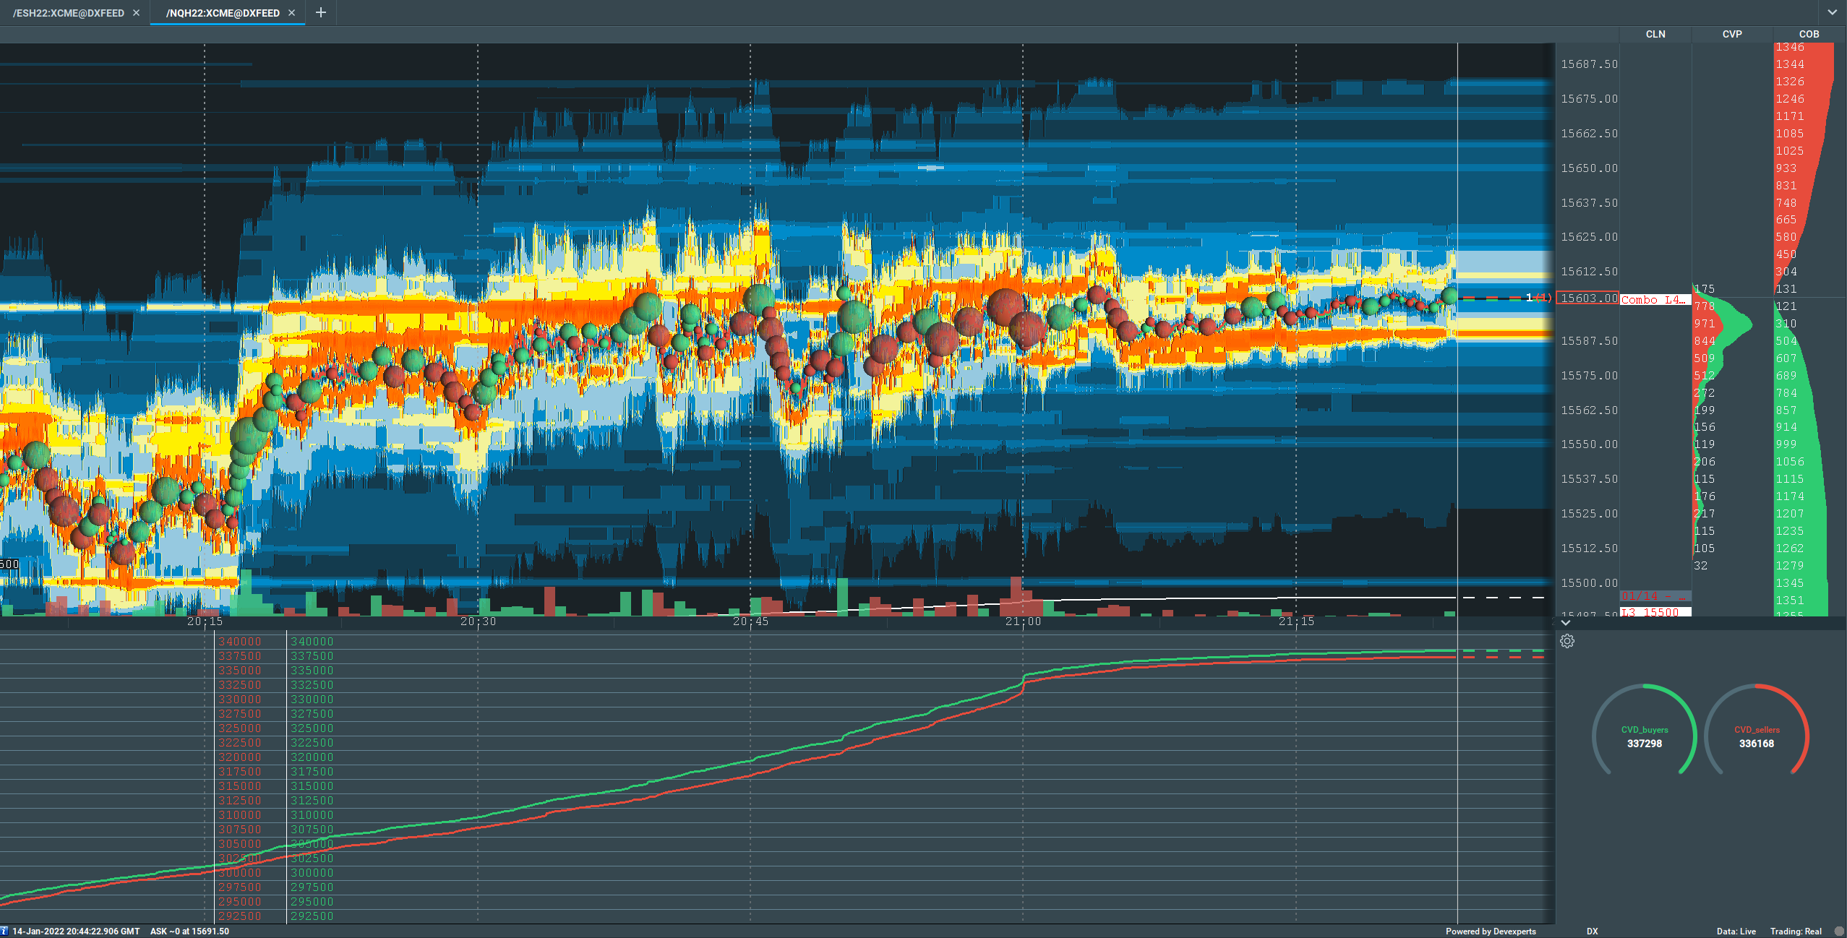Click the CLN column header
1847x938 pixels.
[x=1655, y=34]
